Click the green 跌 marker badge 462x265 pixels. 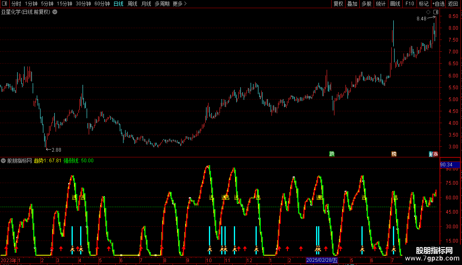coord(332,154)
